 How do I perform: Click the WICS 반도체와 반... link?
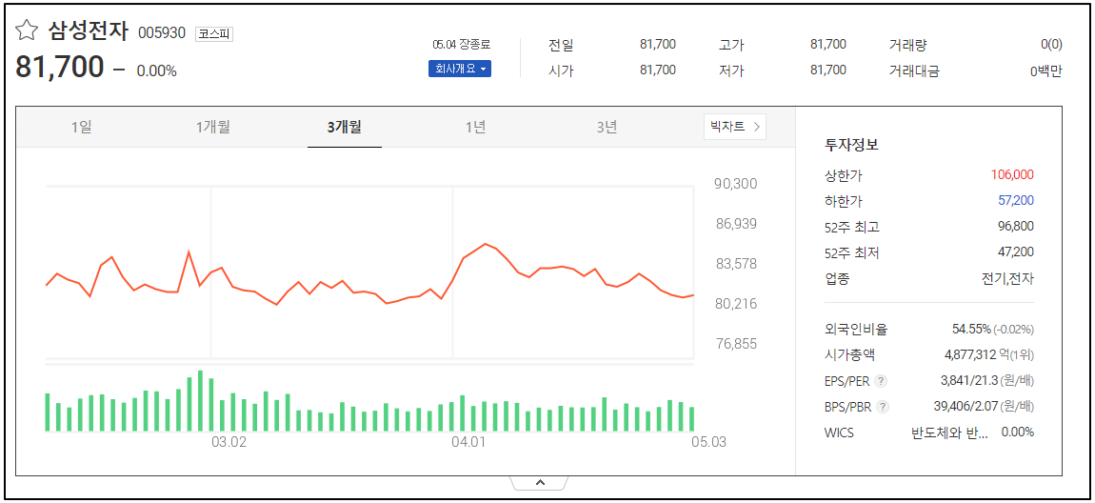(949, 433)
